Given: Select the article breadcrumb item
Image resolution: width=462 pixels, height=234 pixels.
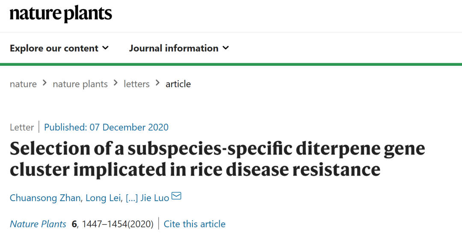Looking at the screenshot, I should pyautogui.click(x=178, y=84).
